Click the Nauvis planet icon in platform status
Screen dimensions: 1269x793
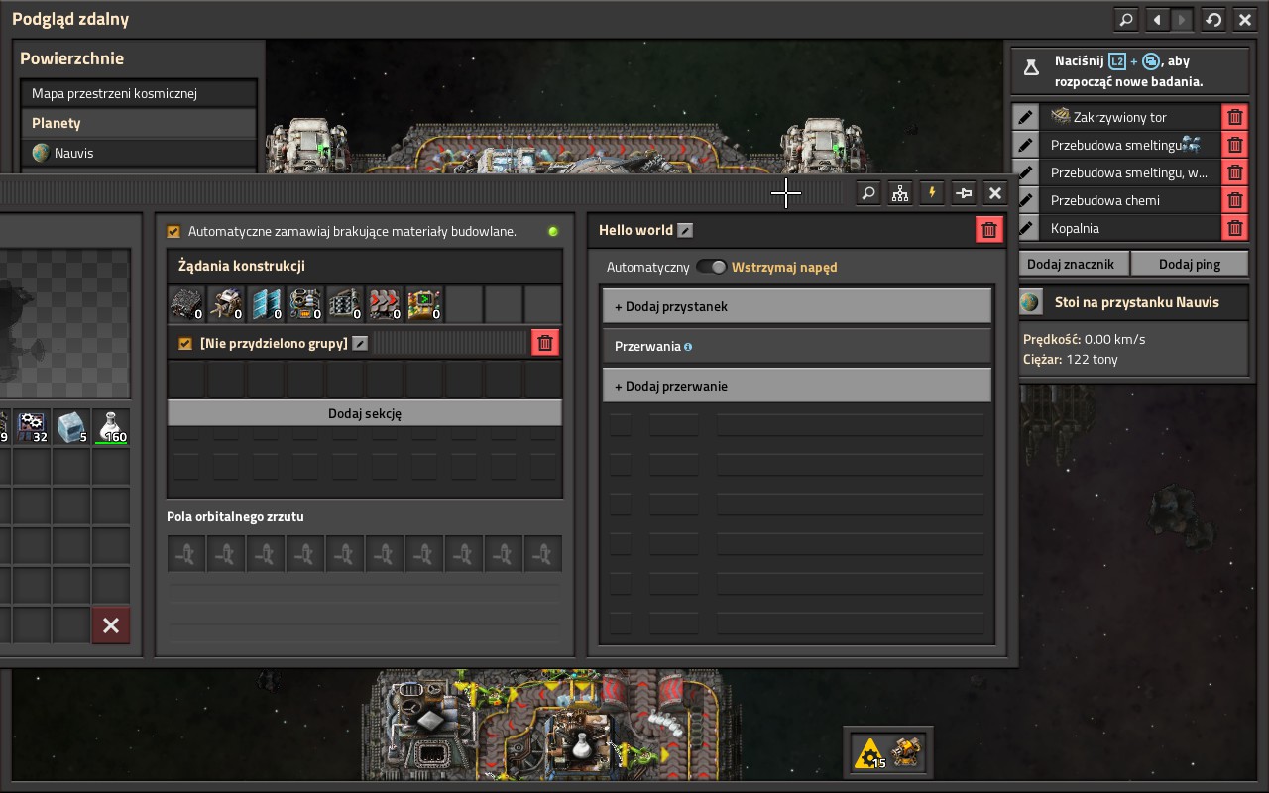pos(1032,302)
